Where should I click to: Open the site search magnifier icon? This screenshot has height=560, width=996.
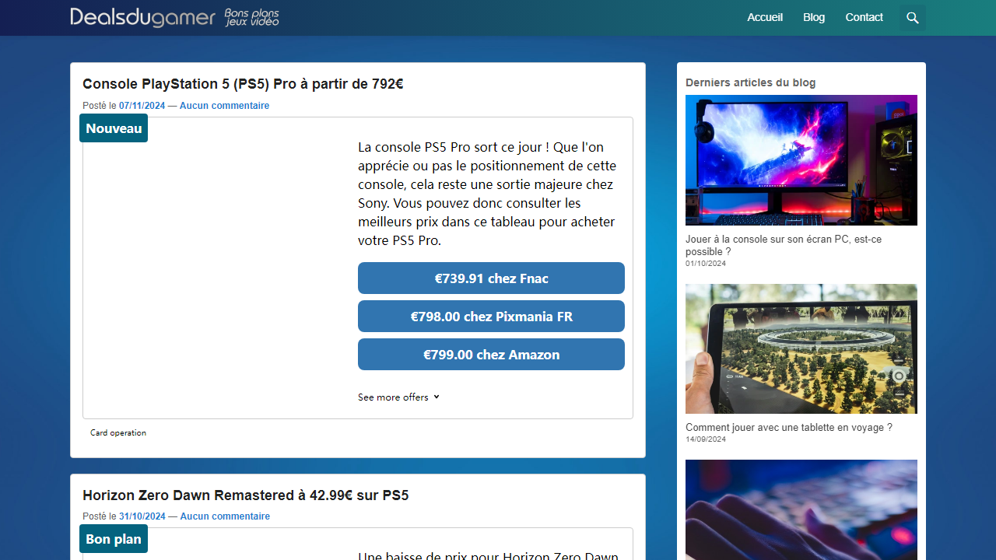pos(912,17)
